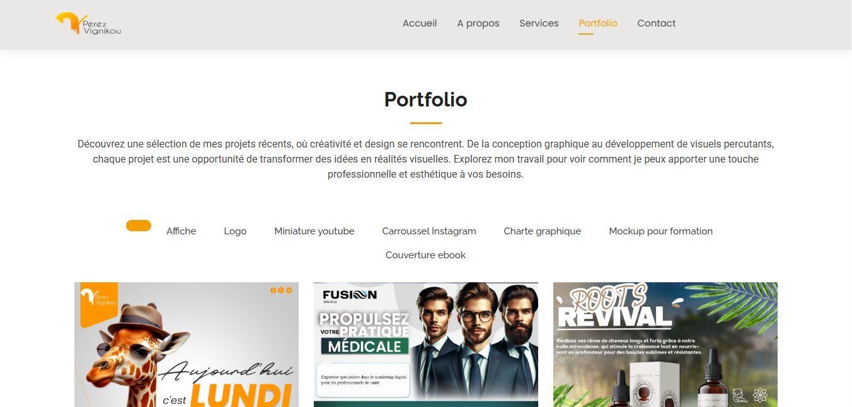Click the logo badge on giraffe poster

(99, 303)
